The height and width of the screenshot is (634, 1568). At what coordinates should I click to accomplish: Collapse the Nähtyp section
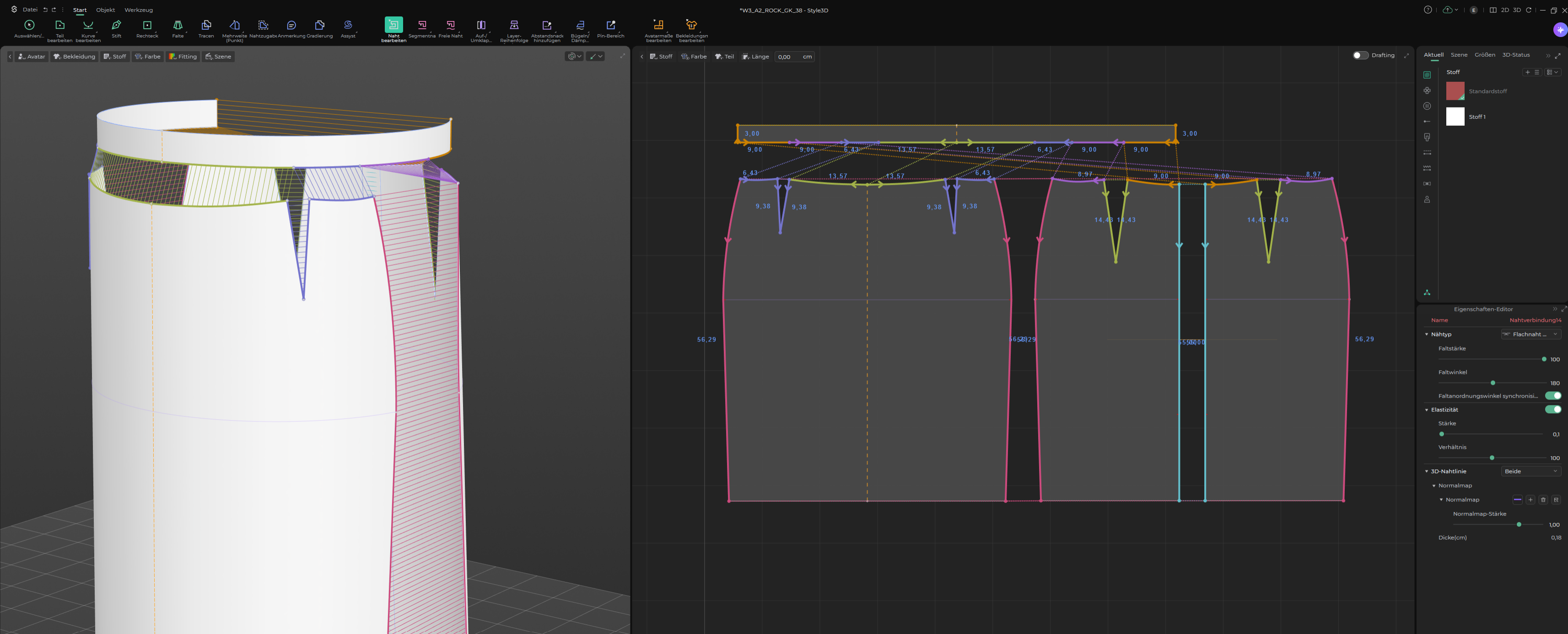coord(1426,334)
